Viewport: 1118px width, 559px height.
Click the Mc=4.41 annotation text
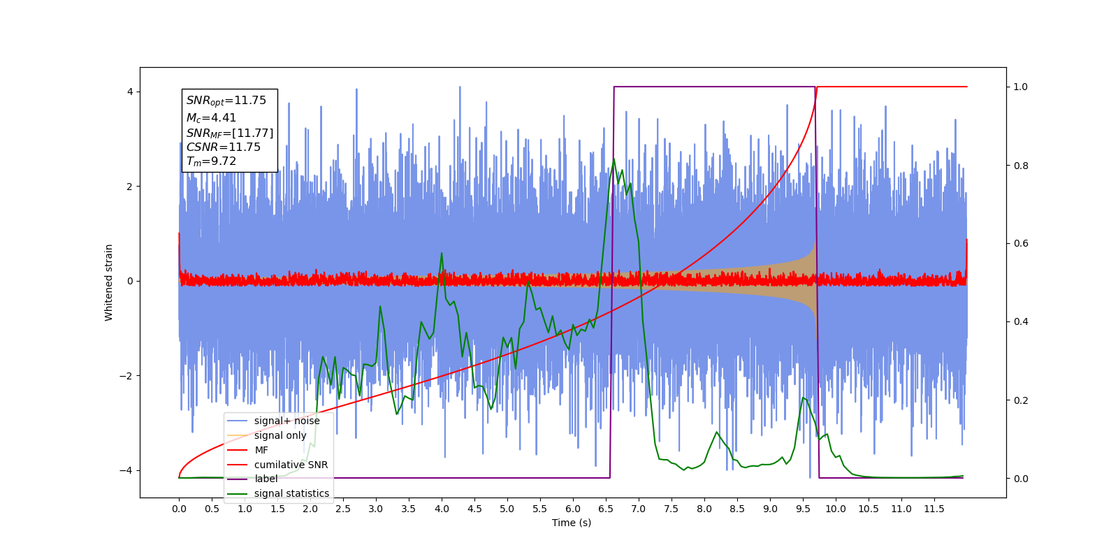211,118
